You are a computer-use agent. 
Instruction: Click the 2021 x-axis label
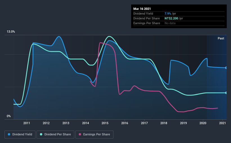coord(223,123)
